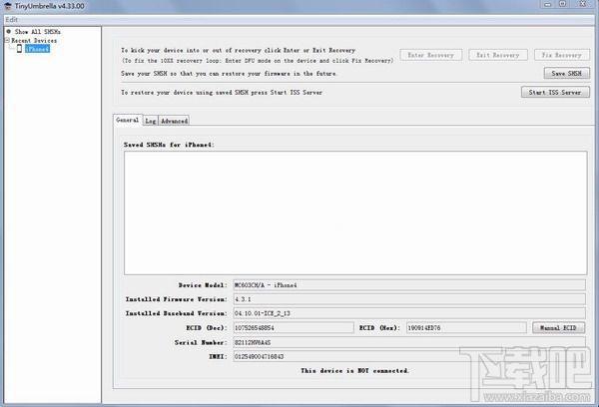Click the Fix Recovery button

[x=561, y=55]
